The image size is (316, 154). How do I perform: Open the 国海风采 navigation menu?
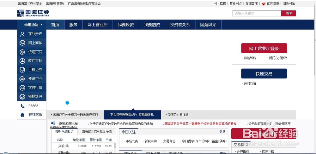[208, 25]
